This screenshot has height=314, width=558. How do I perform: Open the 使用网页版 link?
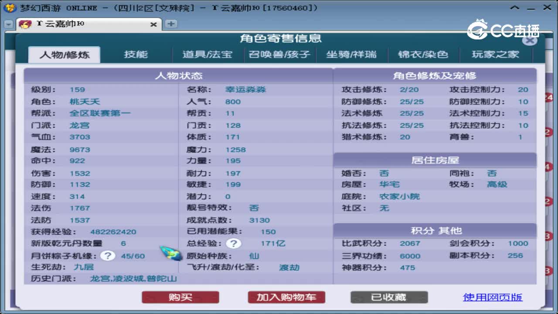click(493, 297)
